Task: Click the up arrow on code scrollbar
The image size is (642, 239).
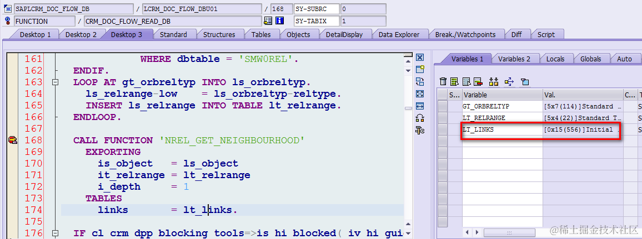Action: click(408, 61)
